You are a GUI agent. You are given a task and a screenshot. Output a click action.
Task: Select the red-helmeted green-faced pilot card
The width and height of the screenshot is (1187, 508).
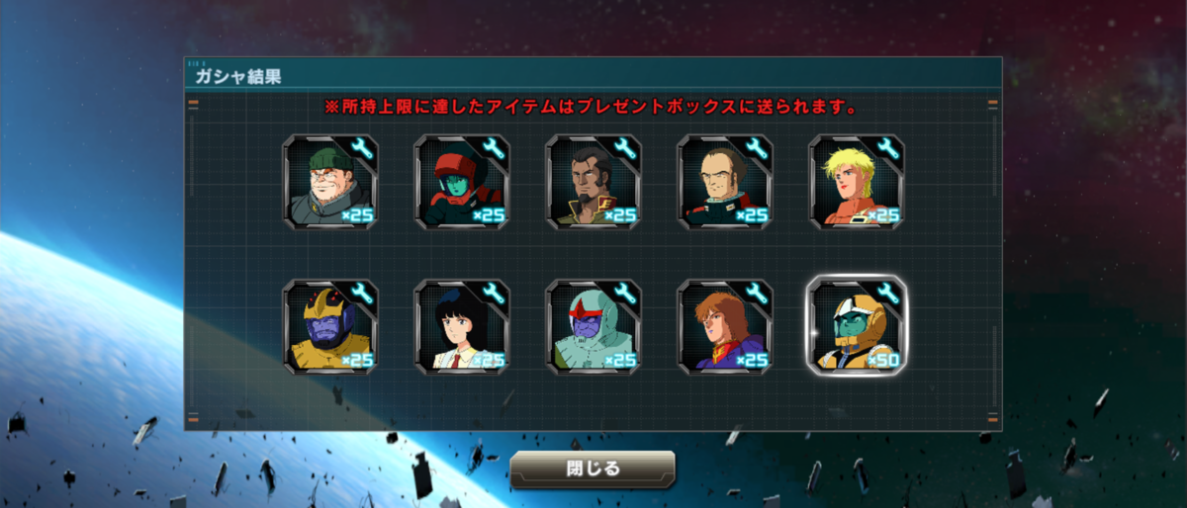[462, 183]
